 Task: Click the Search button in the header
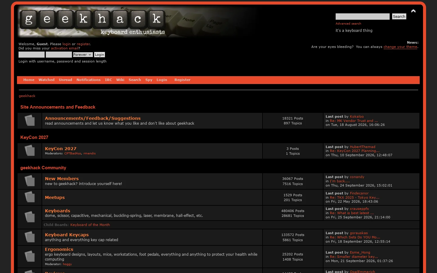[399, 16]
